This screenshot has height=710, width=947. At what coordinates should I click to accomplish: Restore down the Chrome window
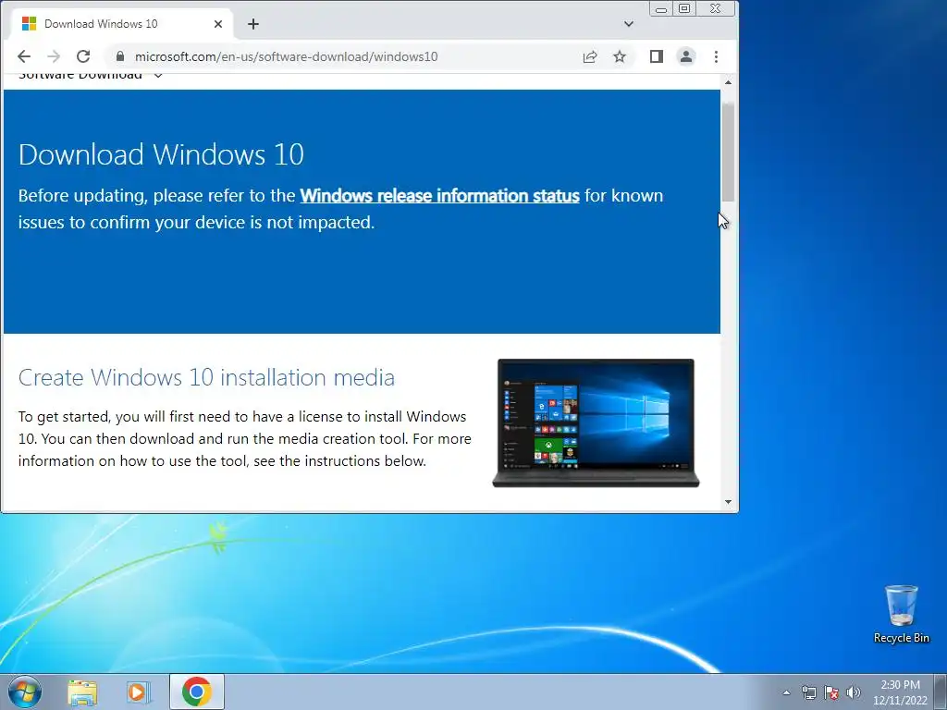tap(684, 8)
